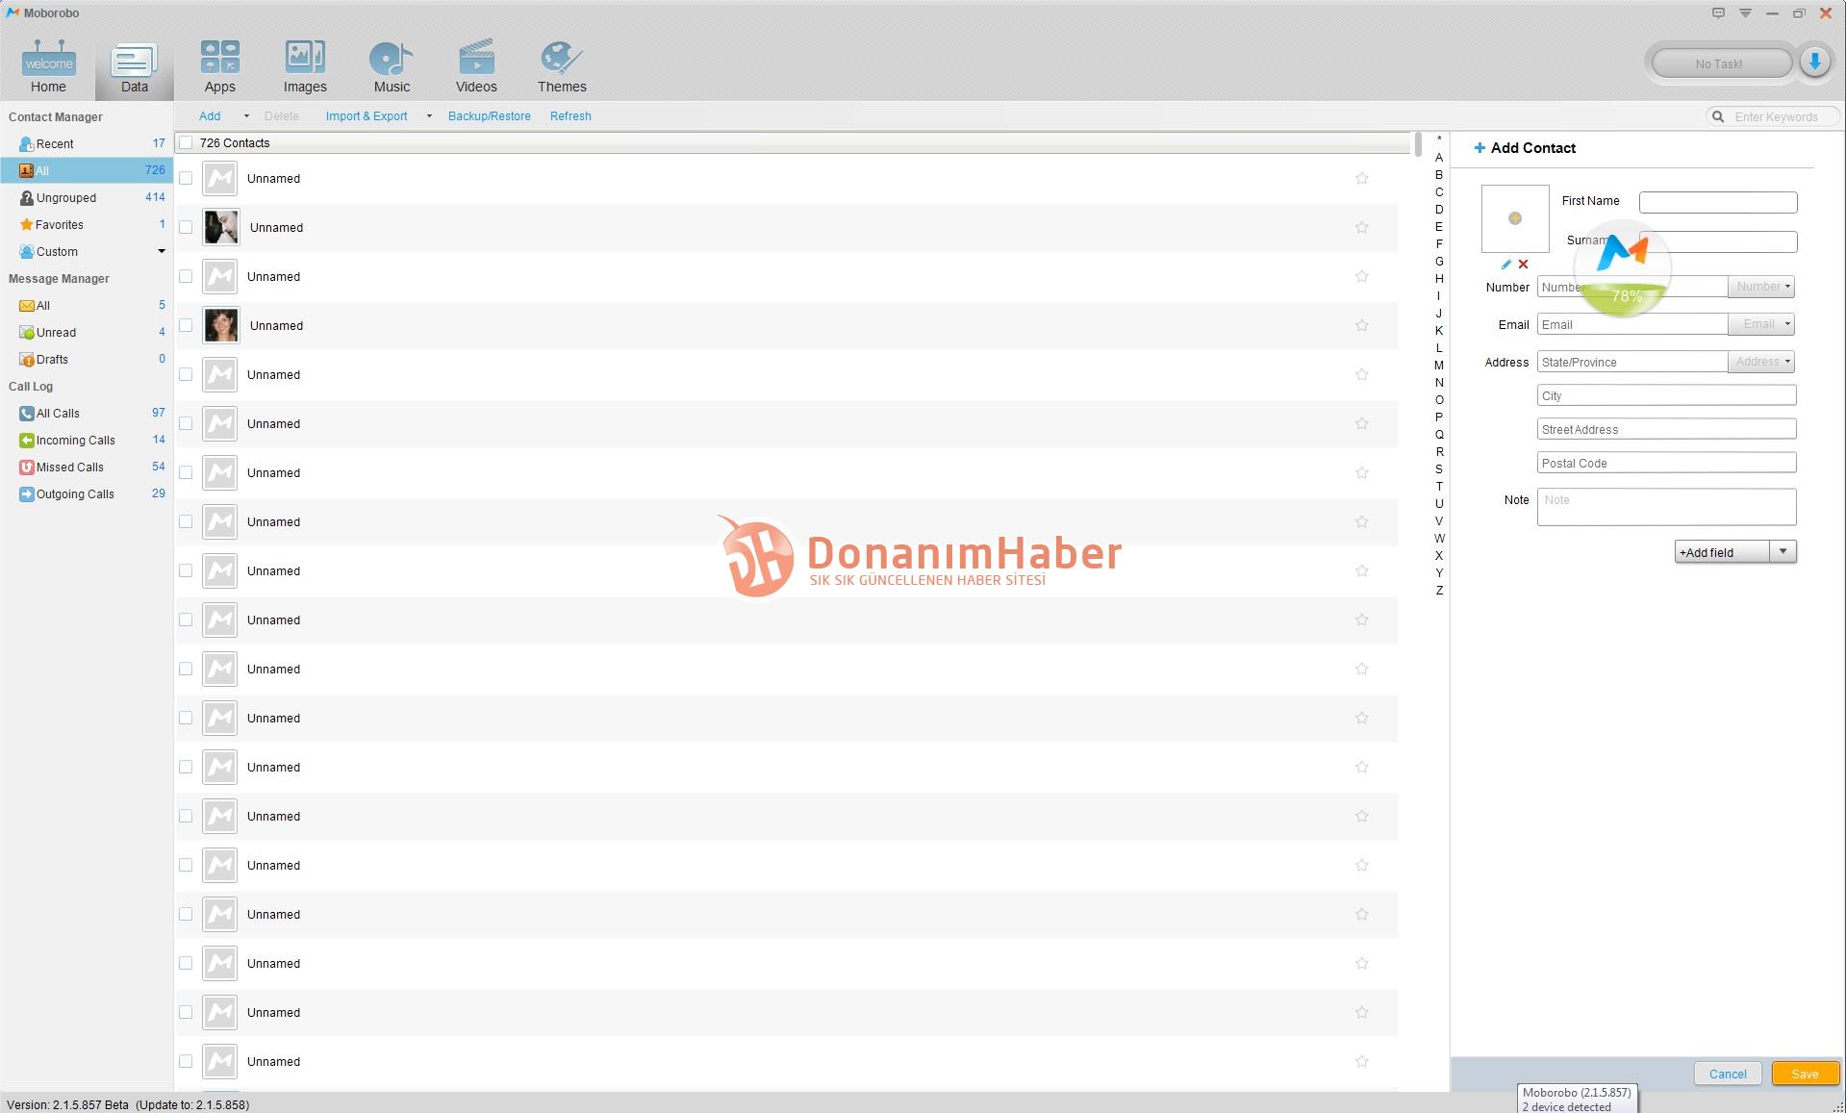Click Refresh in the toolbar
Screen dimensions: 1846x1113
pyautogui.click(x=570, y=116)
